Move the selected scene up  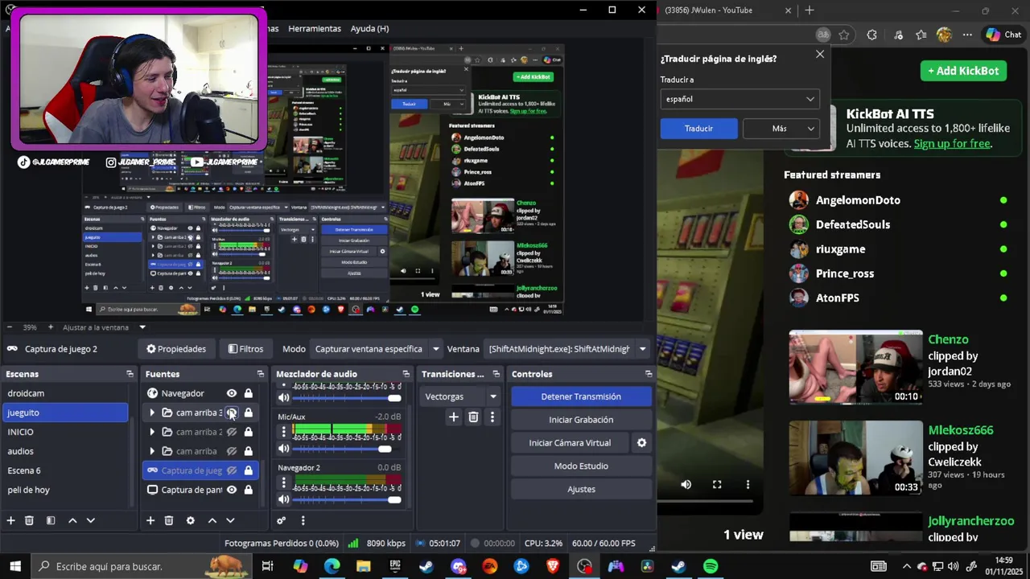coord(72,520)
